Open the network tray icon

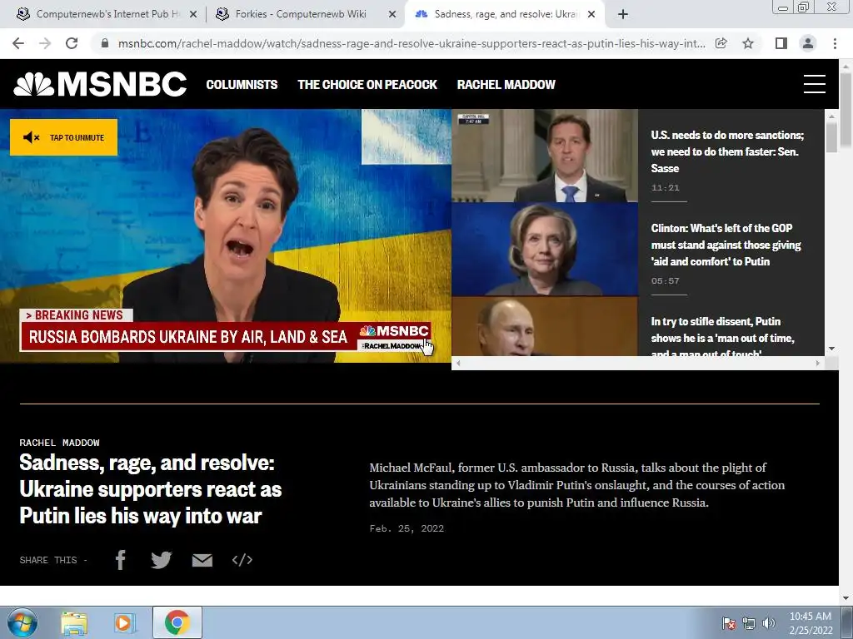coord(749,623)
